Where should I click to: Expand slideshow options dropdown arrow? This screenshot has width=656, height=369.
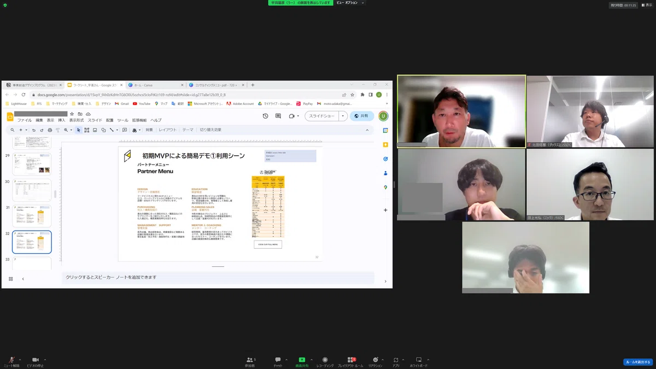343,116
